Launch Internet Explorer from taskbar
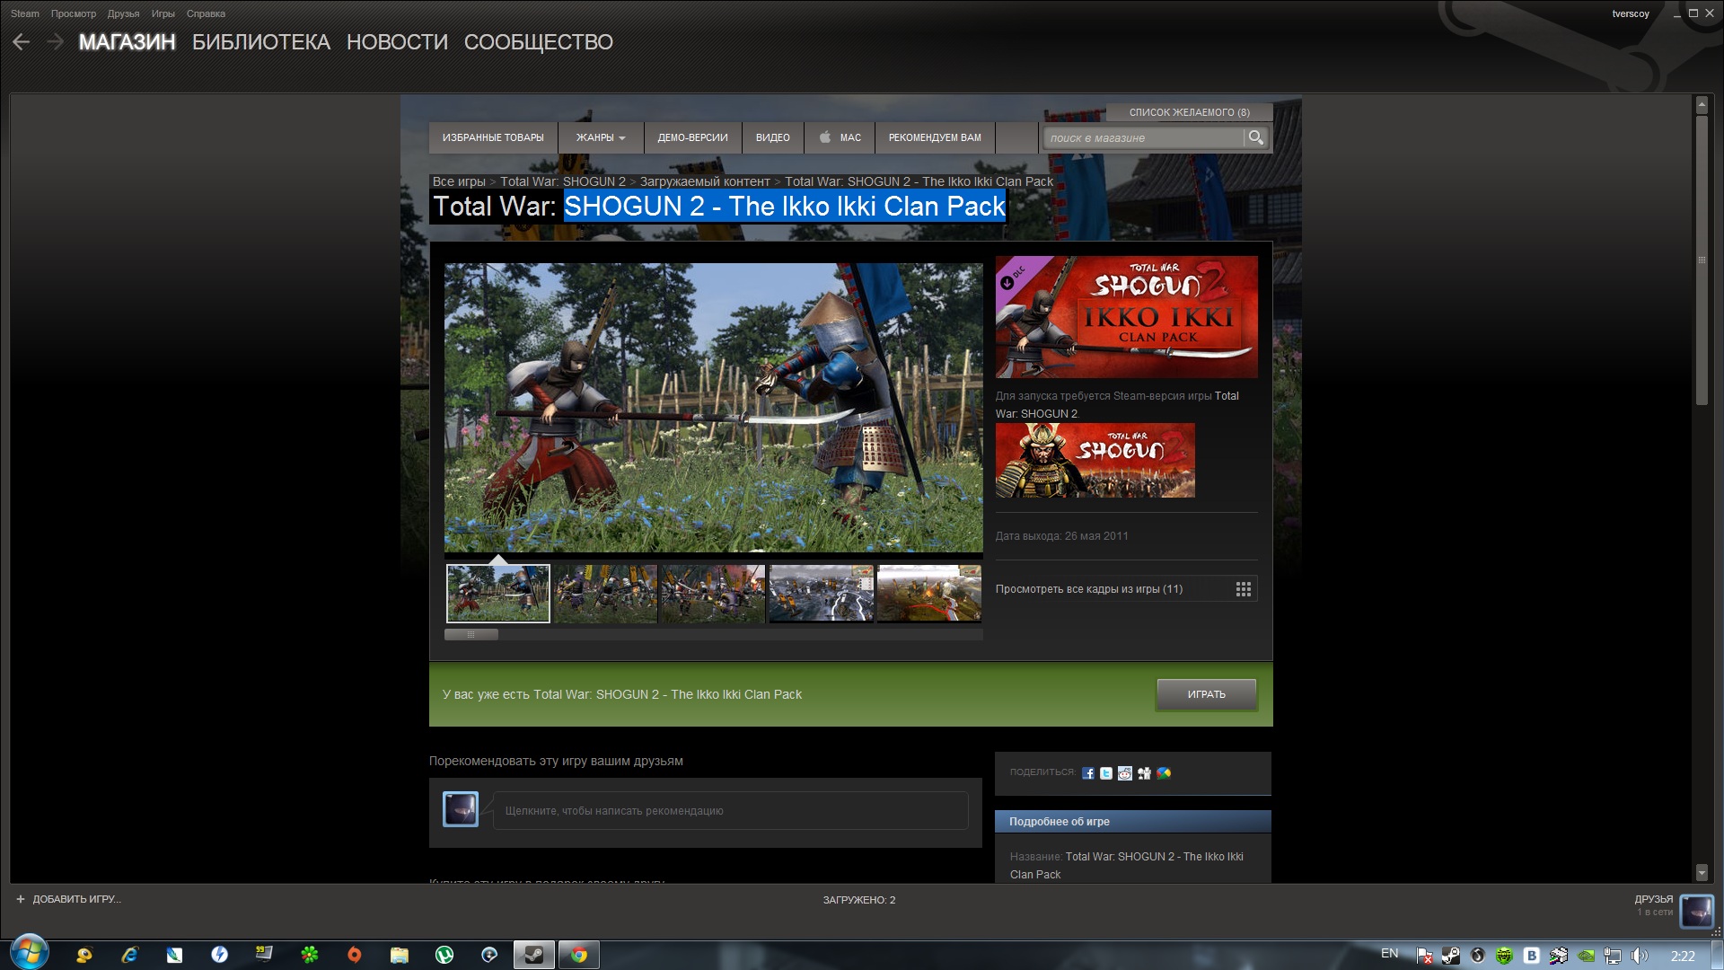 (x=129, y=955)
